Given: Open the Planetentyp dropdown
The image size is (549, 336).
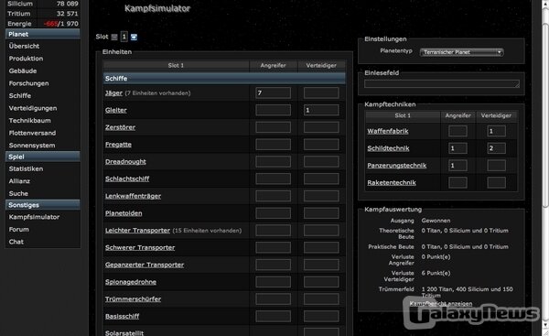Looking at the screenshot, I should [461, 52].
